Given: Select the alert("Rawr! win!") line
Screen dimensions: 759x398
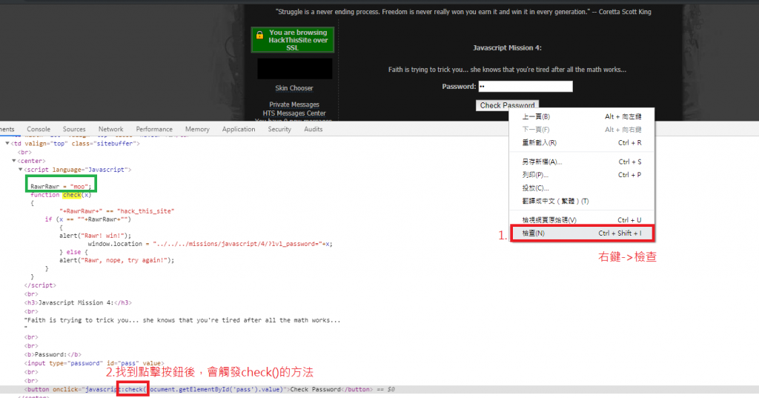Looking at the screenshot, I should point(95,235).
